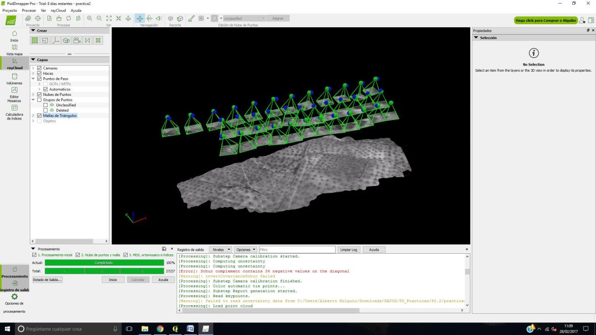Click the clip point cloud icon

pos(171,18)
